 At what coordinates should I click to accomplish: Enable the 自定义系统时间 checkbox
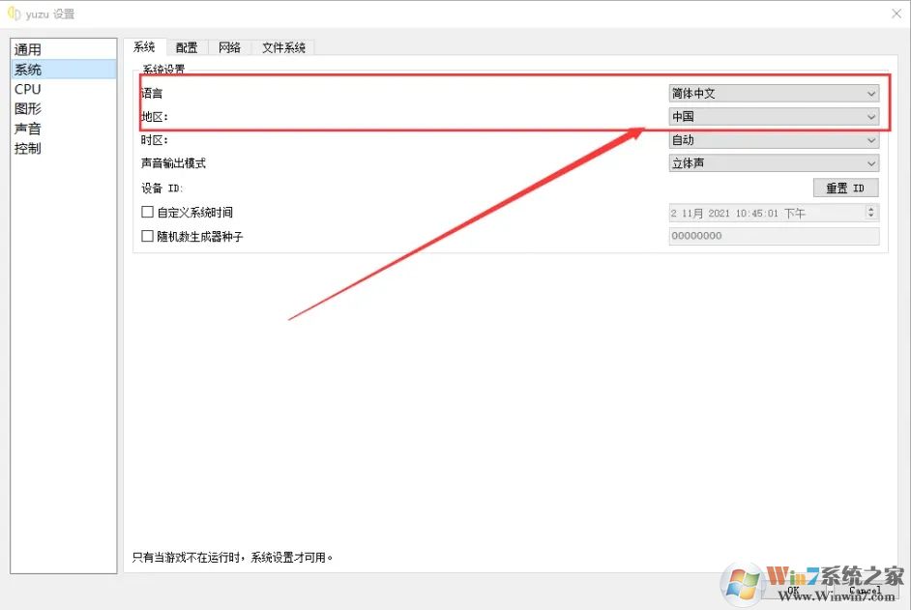coord(148,212)
